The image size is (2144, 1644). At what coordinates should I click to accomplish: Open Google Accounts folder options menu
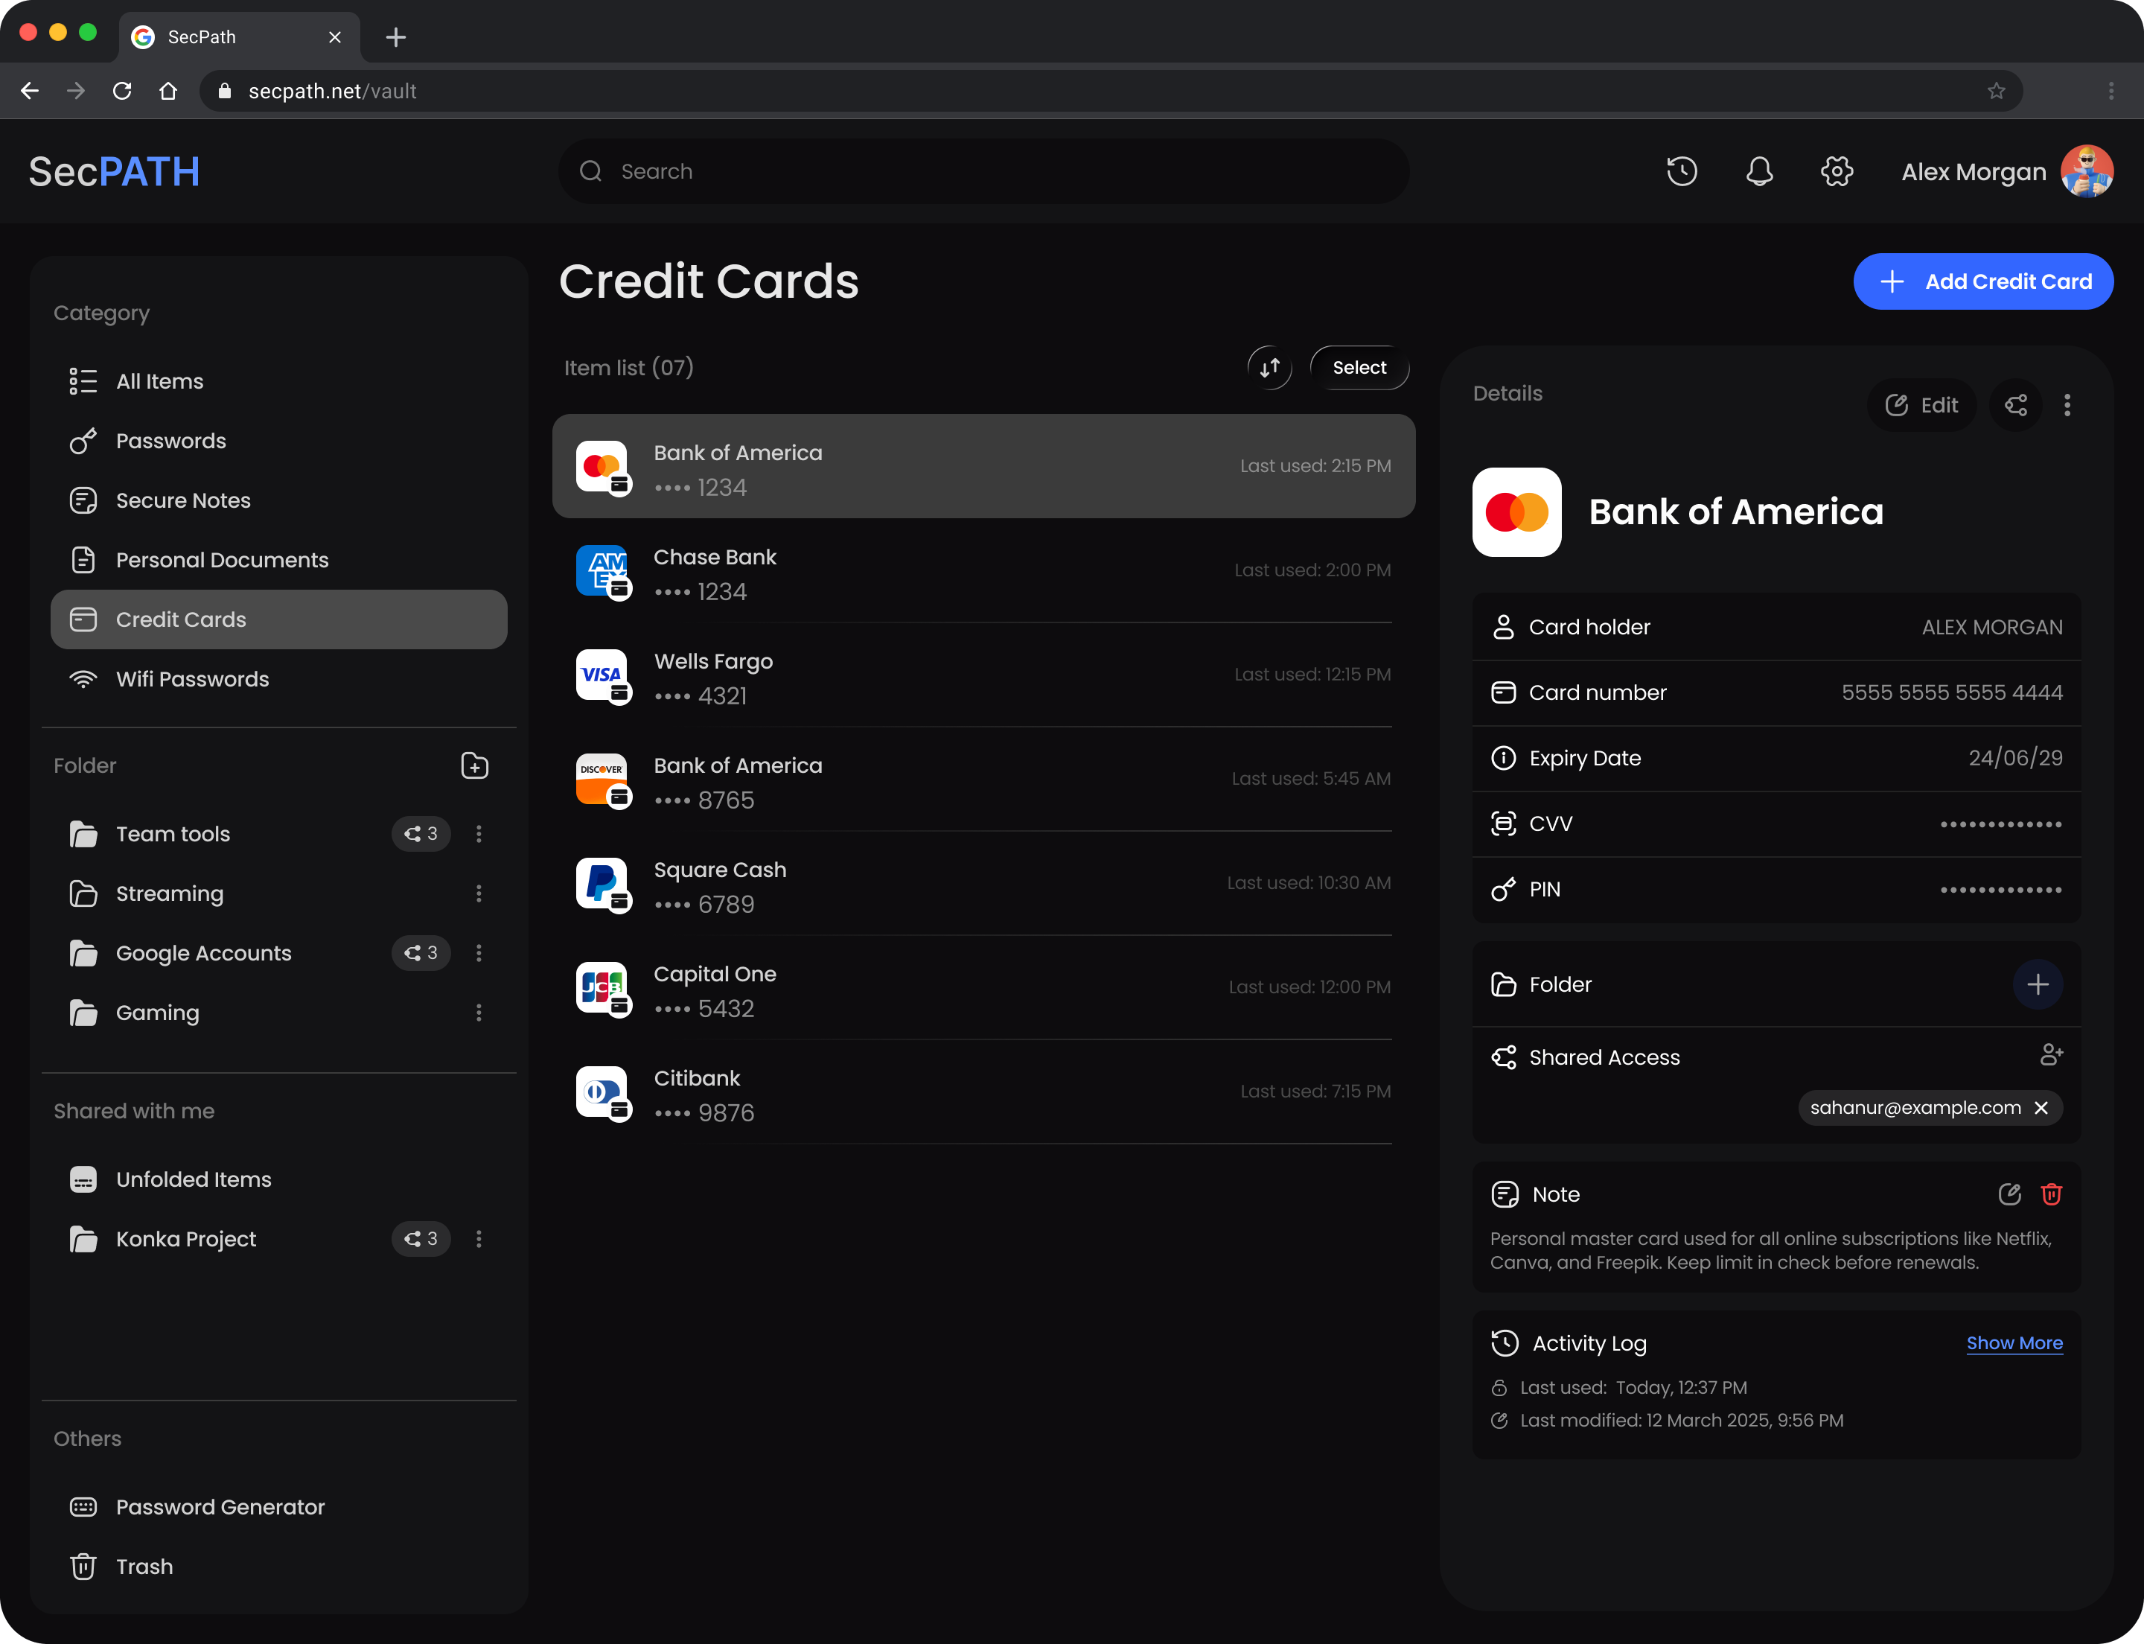tap(479, 953)
